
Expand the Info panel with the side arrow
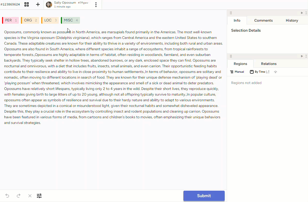[302, 13]
